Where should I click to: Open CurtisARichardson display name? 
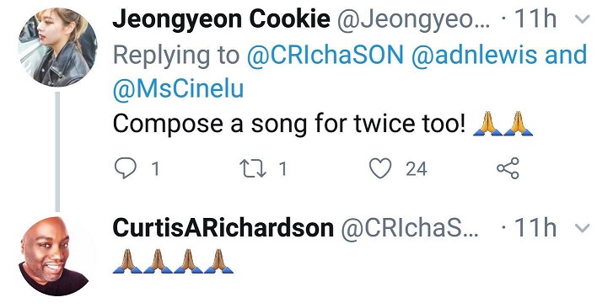coord(223,228)
